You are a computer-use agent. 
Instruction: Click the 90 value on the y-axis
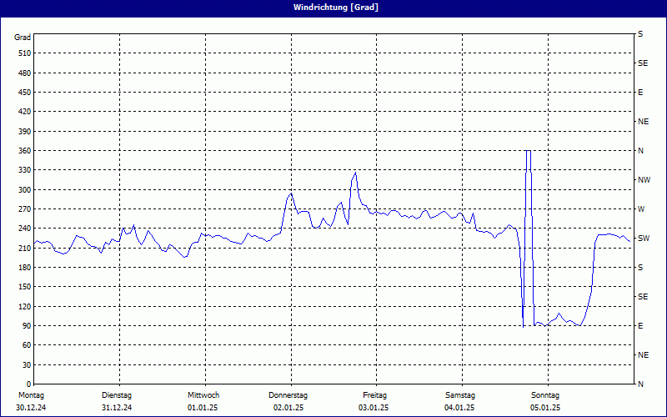(26, 326)
